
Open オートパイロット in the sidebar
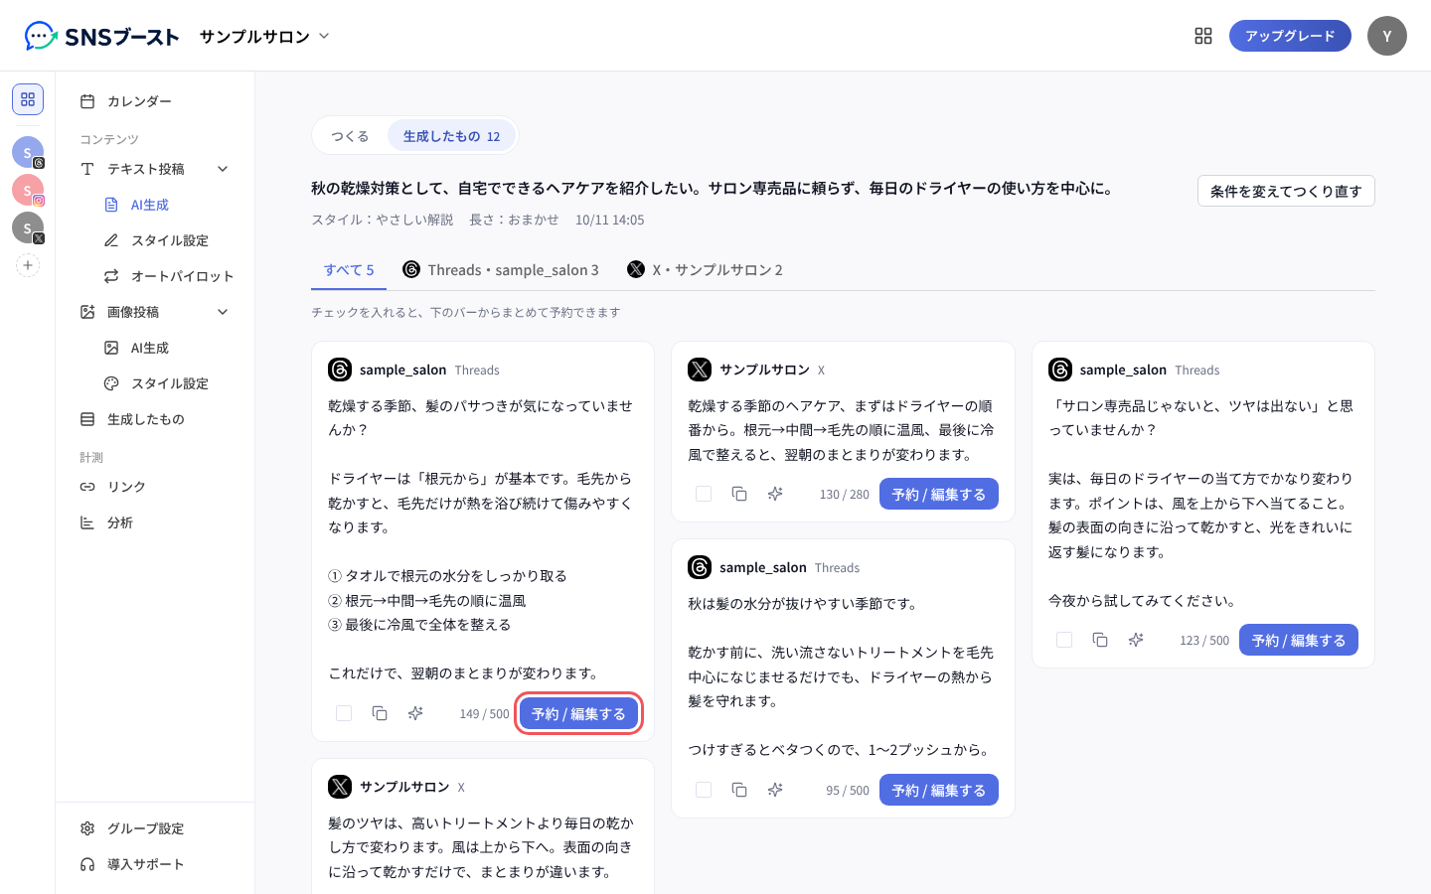167,276
